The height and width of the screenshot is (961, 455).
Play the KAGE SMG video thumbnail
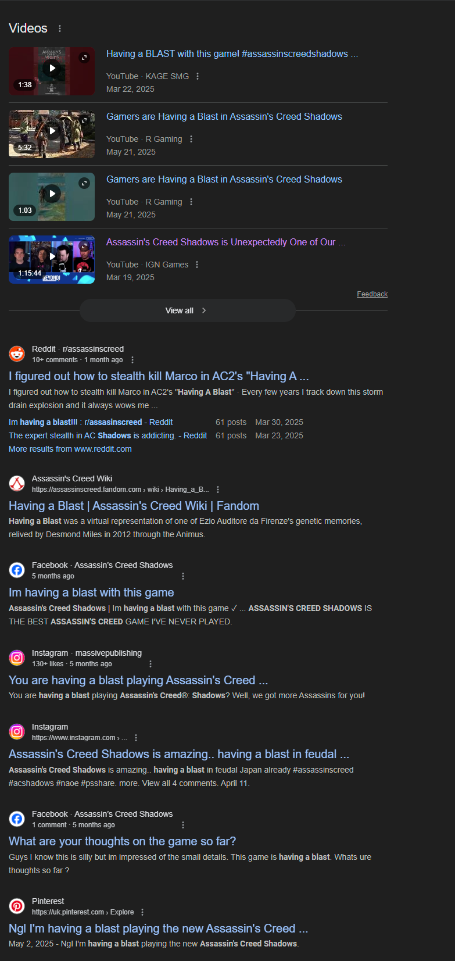(x=52, y=71)
